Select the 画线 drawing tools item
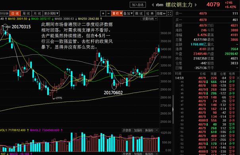The width and height of the screenshot is (240, 155). 139,13
